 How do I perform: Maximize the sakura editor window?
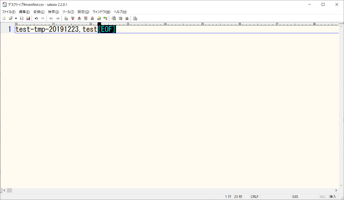[x=323, y=5]
